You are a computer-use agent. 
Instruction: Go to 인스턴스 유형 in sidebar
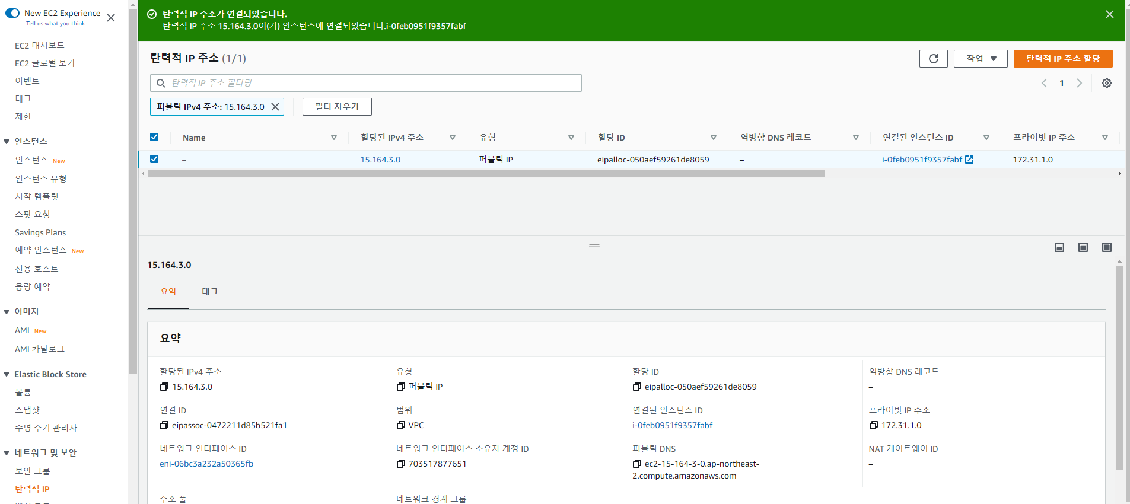tap(41, 178)
